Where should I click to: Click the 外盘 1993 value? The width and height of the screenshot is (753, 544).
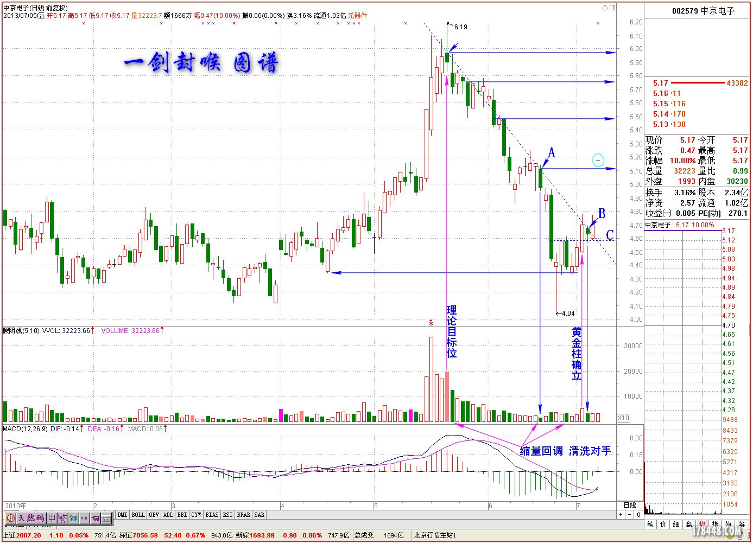[687, 181]
